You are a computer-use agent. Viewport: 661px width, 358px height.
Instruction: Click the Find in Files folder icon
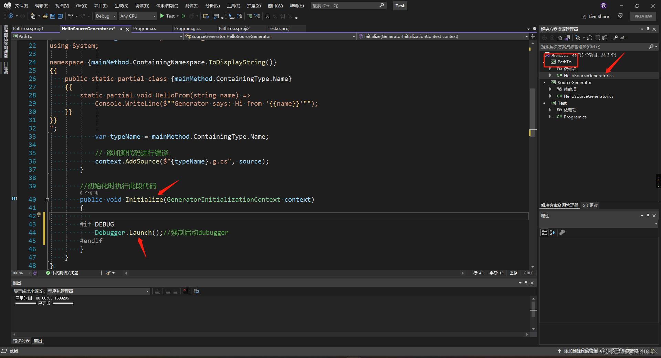pos(206,16)
